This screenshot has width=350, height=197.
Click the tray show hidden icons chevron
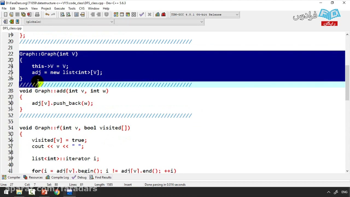pyautogui.click(x=329, y=192)
